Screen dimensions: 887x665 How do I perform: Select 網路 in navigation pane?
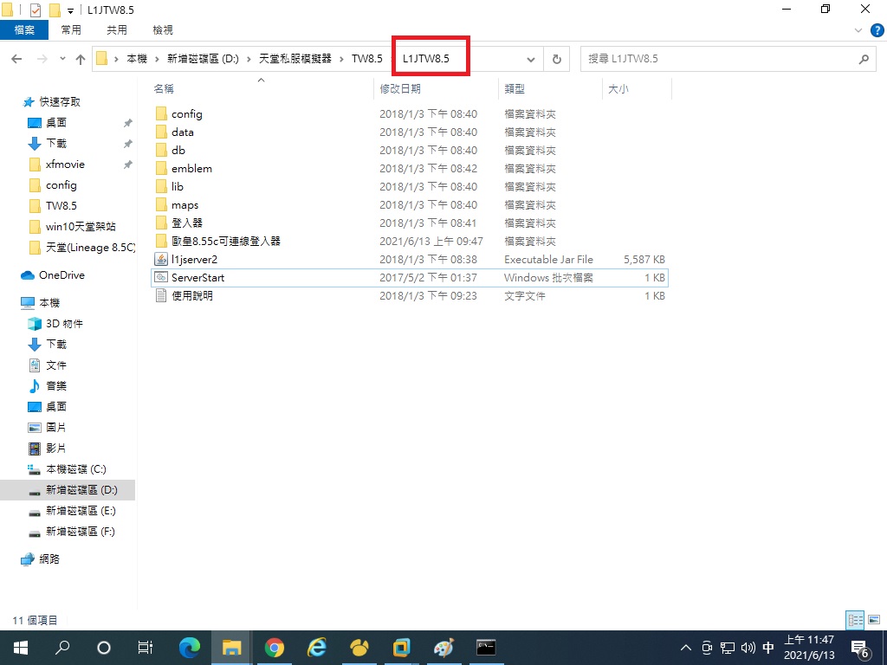click(x=41, y=558)
